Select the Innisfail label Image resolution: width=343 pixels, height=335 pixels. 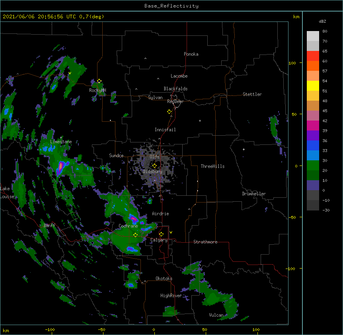165,130
